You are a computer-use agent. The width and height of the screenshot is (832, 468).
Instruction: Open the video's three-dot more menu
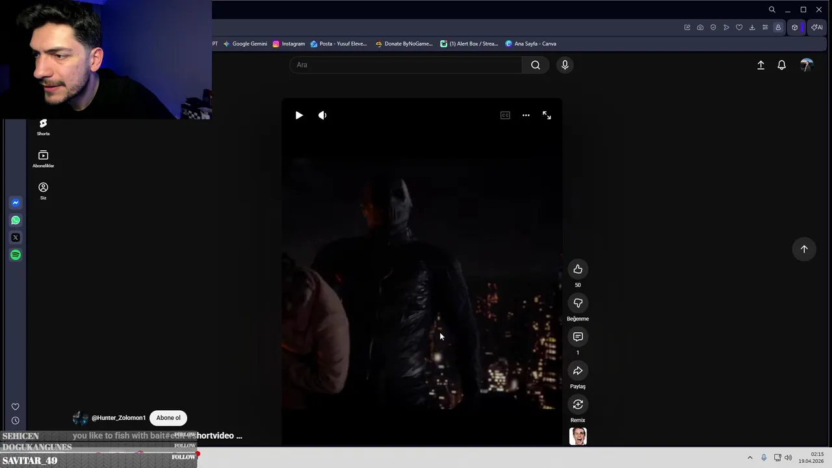526,115
